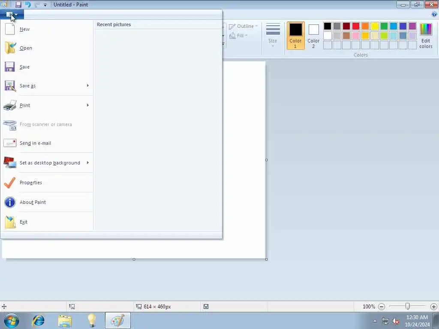439x329 pixels.
Task: Open Customize Quick Access Toolbar dropdown
Action: pyautogui.click(x=45, y=5)
